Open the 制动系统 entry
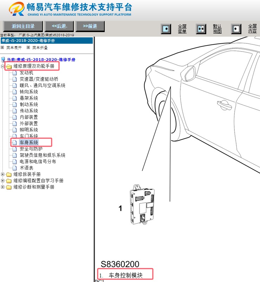The width and height of the screenshot is (260, 282). pos(29,104)
